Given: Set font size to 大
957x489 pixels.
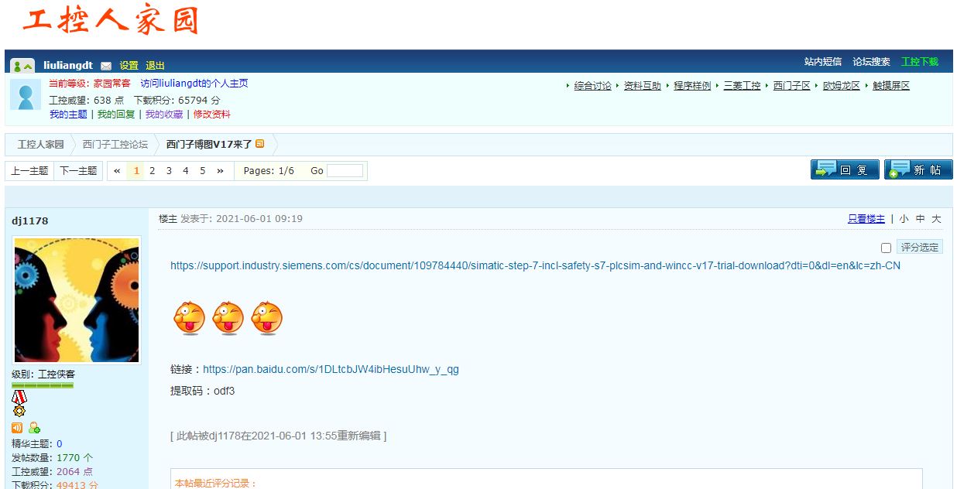Looking at the screenshot, I should 936,219.
